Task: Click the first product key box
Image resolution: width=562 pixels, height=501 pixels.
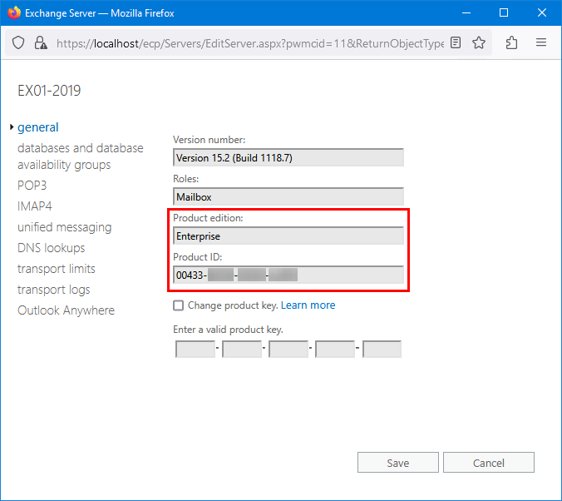Action: (x=195, y=349)
